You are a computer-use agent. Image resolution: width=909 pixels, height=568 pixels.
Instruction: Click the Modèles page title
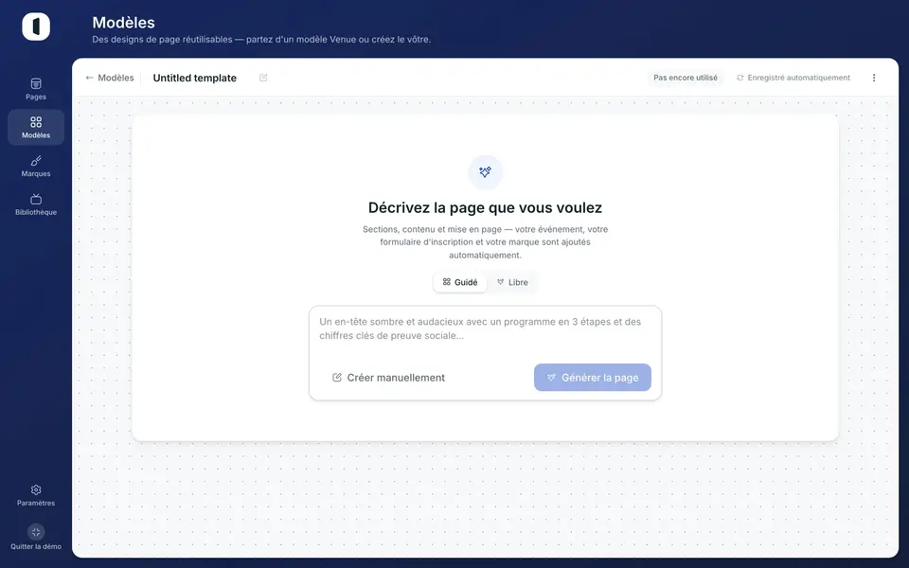point(123,23)
